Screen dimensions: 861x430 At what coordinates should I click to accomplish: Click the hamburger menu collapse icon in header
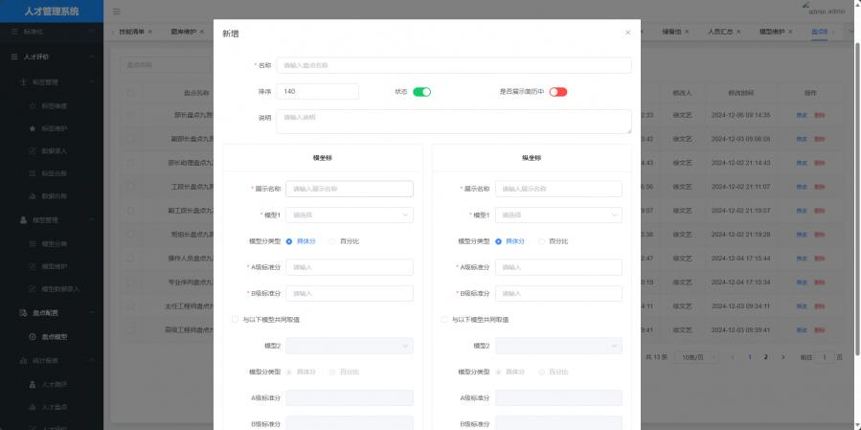pos(117,11)
